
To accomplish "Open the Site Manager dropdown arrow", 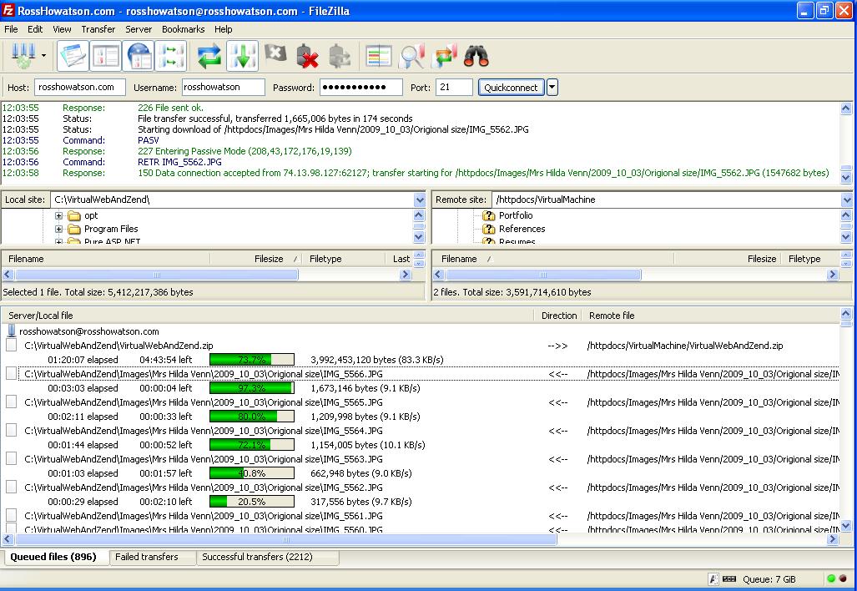I will click(x=43, y=56).
